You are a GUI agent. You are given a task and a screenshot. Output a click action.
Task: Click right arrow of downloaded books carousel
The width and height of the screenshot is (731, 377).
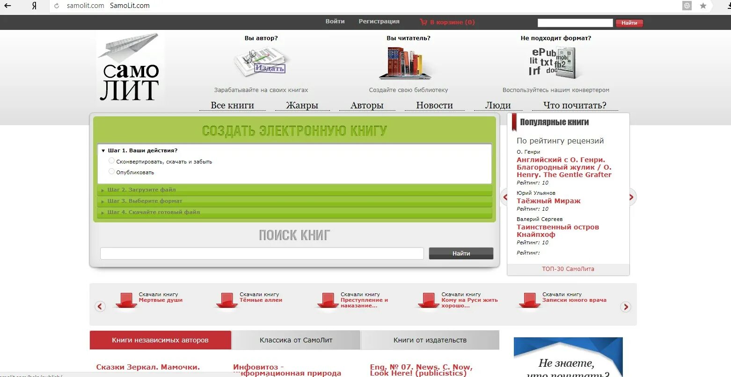(x=626, y=307)
